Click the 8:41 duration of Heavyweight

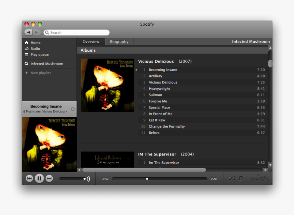click(x=261, y=89)
